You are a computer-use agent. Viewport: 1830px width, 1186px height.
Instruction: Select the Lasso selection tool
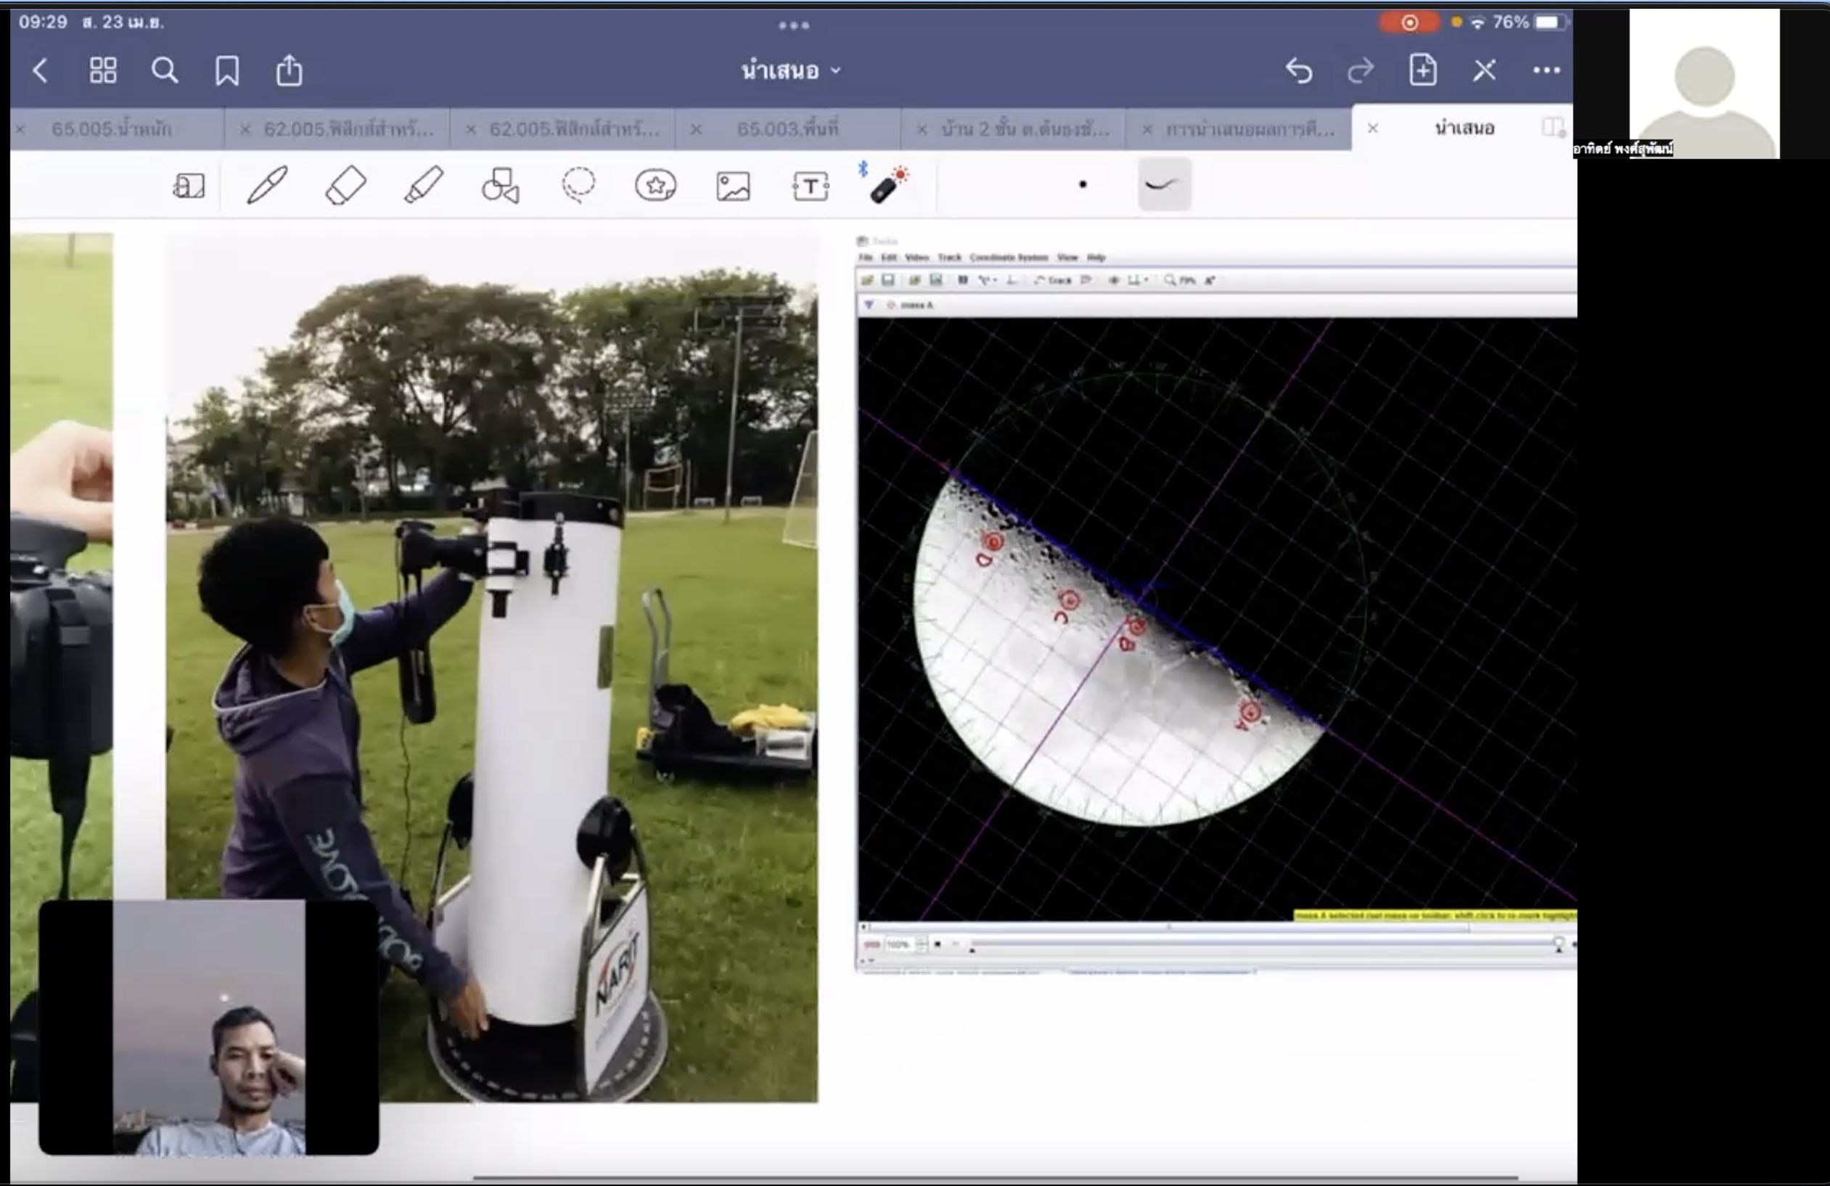[578, 185]
